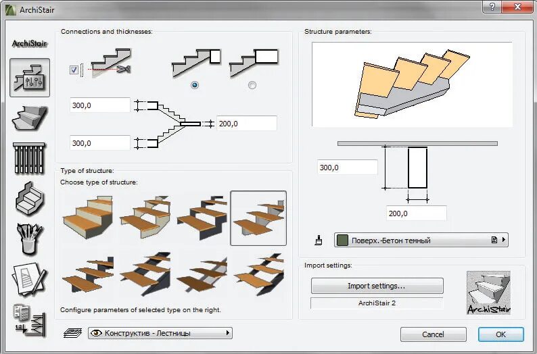Confirm with the OK button

click(x=500, y=334)
